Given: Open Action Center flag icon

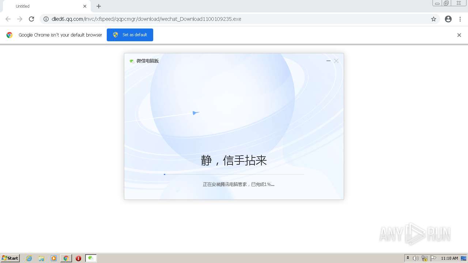Looking at the screenshot, I should tap(433, 258).
